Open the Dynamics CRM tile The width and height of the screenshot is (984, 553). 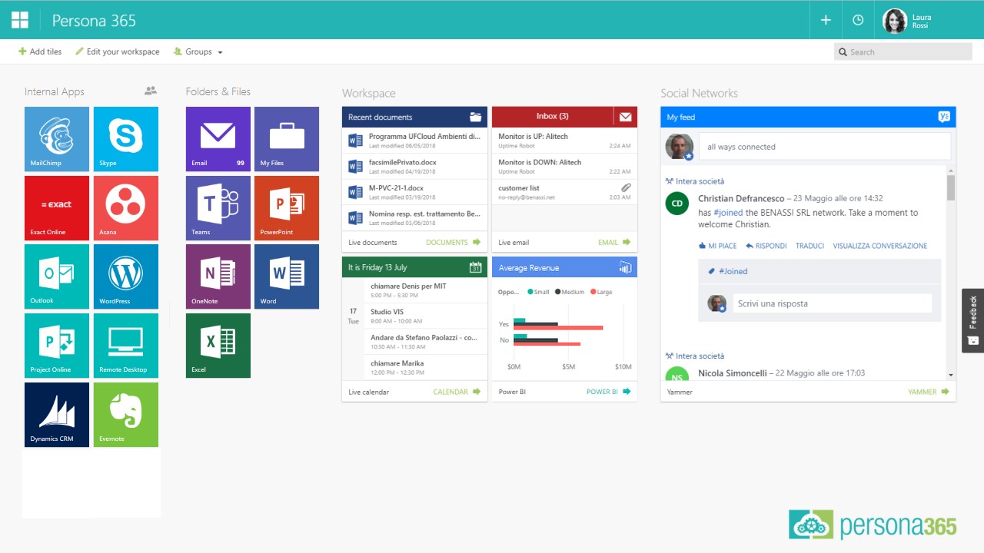coord(57,415)
